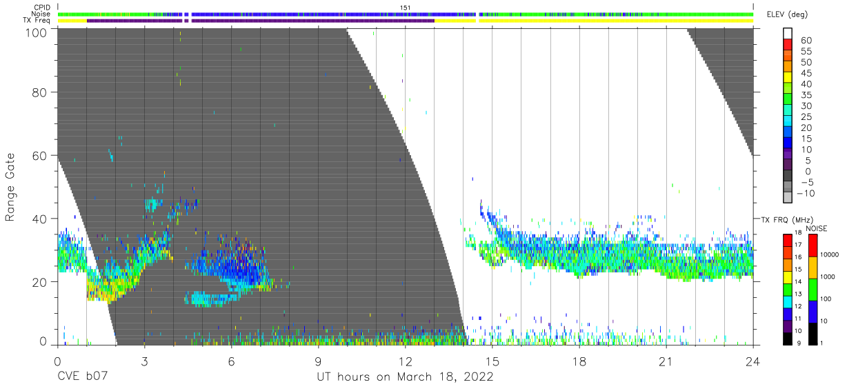This screenshot has width=847, height=391.
Task: Click the 100 tick on the Range Gate axis
Action: 37,32
